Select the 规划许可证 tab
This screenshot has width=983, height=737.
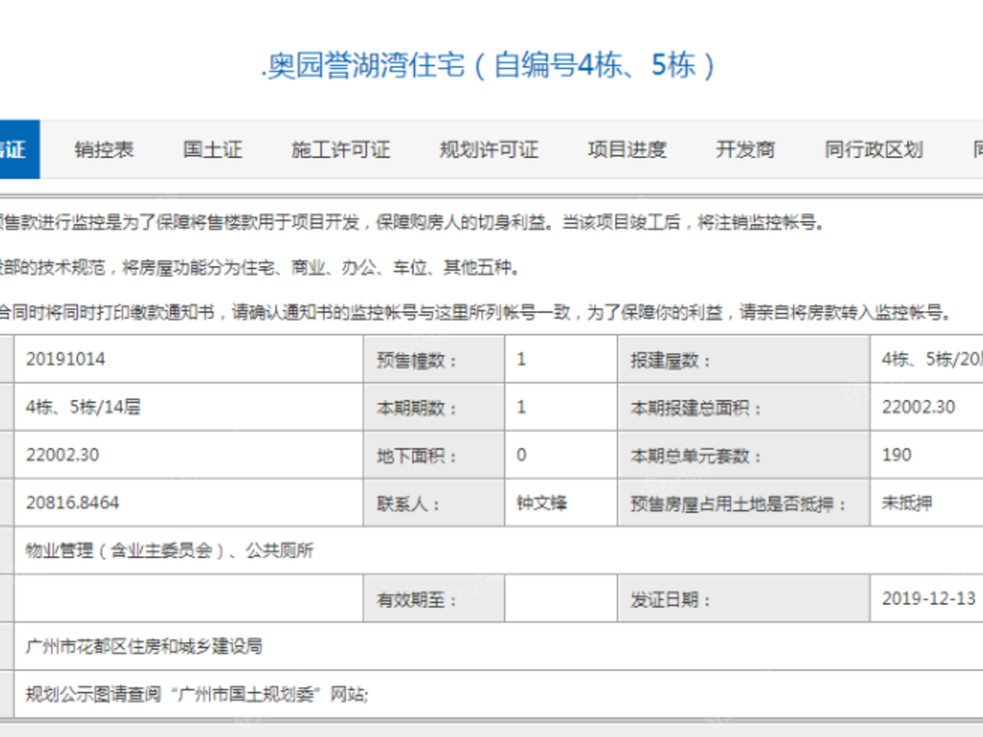coord(489,150)
